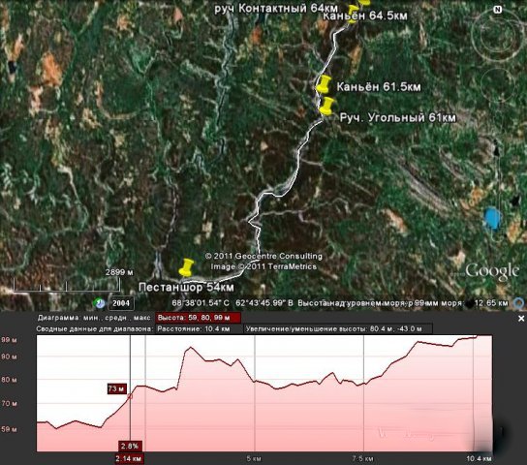Click the 2.8% slope label
Screen dimensions: 527x465
click(130, 447)
